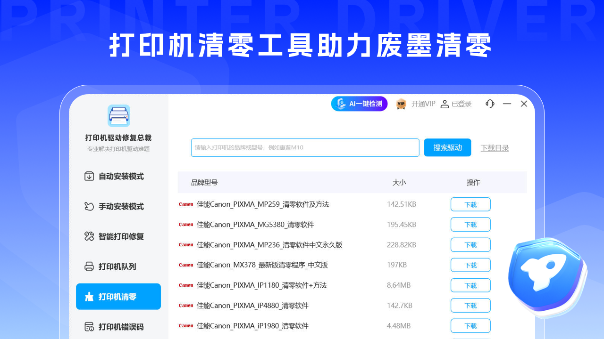Click the Canon logo beside MP259 entry
This screenshot has width=604, height=339.
pyautogui.click(x=186, y=204)
